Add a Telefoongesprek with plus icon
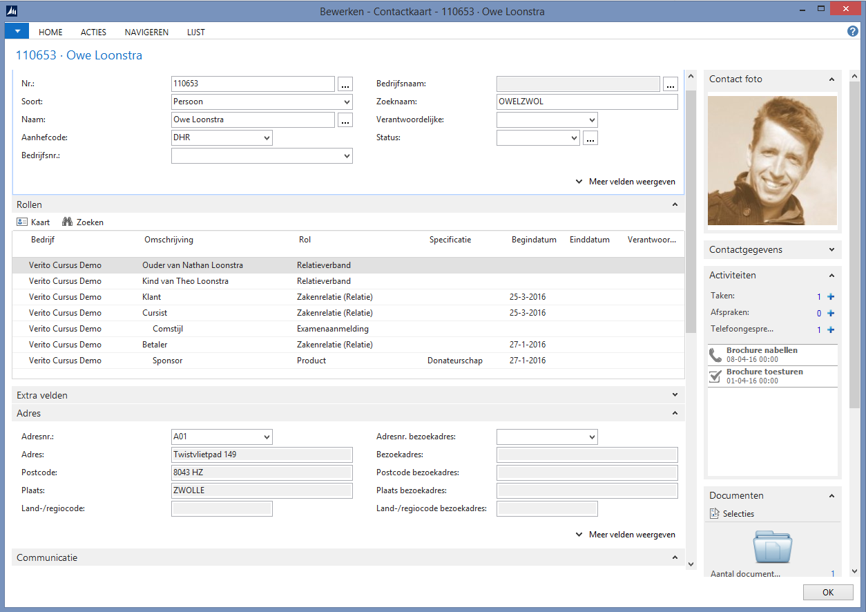 click(x=831, y=329)
